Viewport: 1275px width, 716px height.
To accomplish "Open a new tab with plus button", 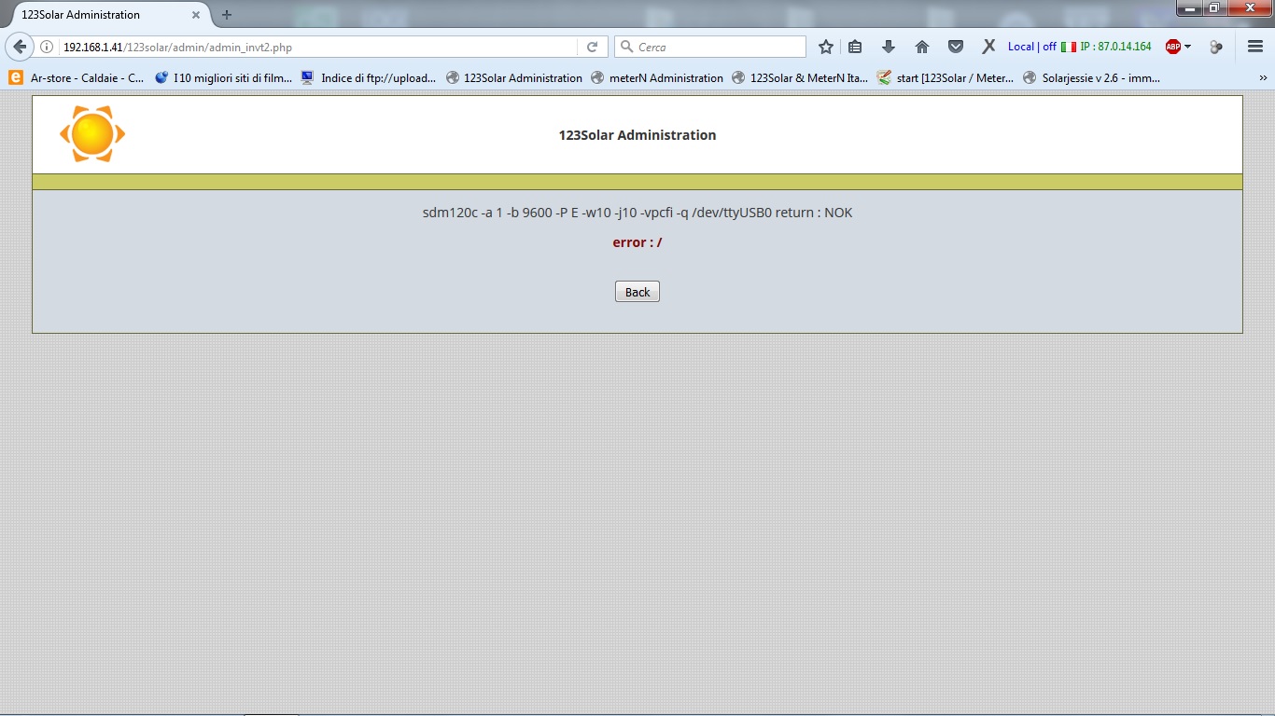I will click(227, 15).
